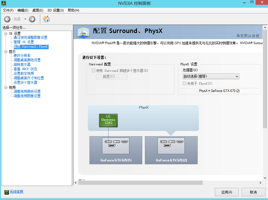Open 调整桌面颜色设置 page

pyautogui.click(x=27, y=60)
